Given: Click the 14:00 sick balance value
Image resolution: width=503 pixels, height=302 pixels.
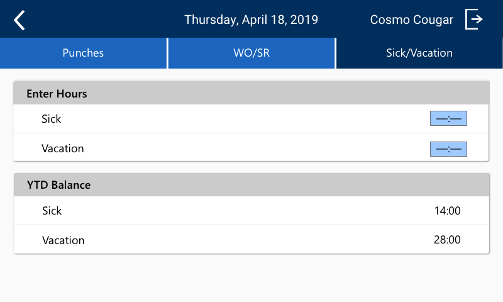Looking at the screenshot, I should [x=447, y=211].
